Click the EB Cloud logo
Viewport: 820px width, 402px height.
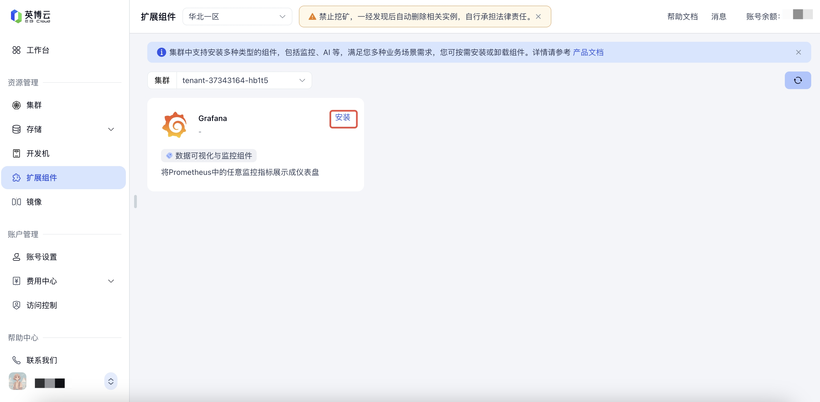31,16
